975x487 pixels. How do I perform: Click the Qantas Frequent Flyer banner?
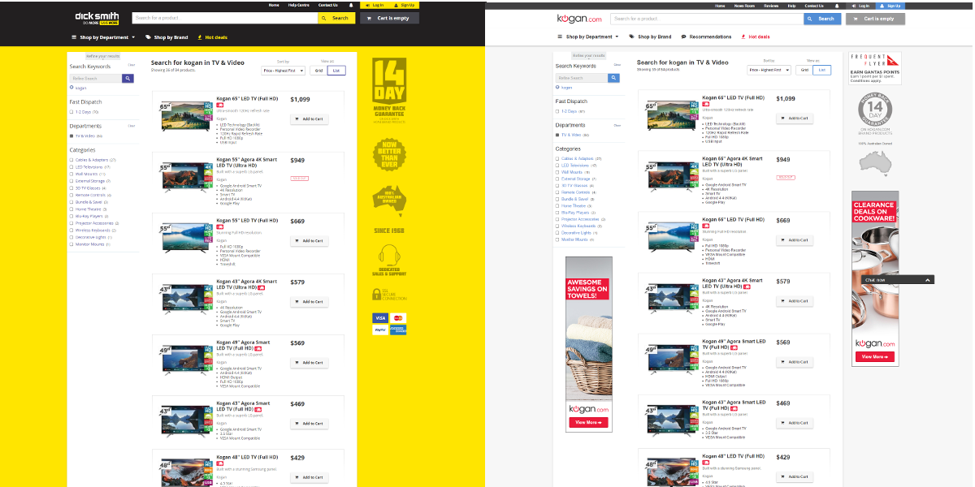[875, 68]
